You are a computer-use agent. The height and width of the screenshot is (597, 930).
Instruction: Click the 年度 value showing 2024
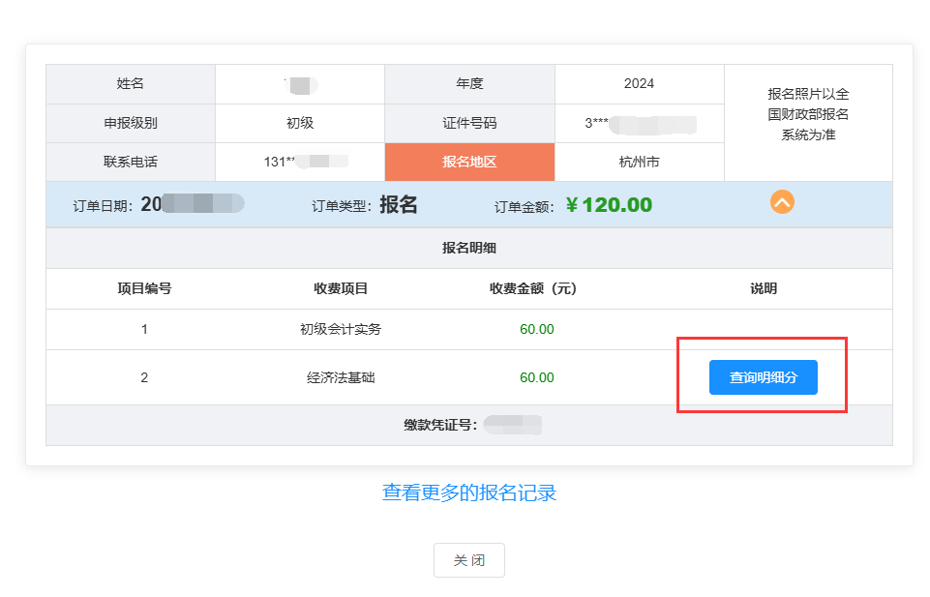click(639, 84)
